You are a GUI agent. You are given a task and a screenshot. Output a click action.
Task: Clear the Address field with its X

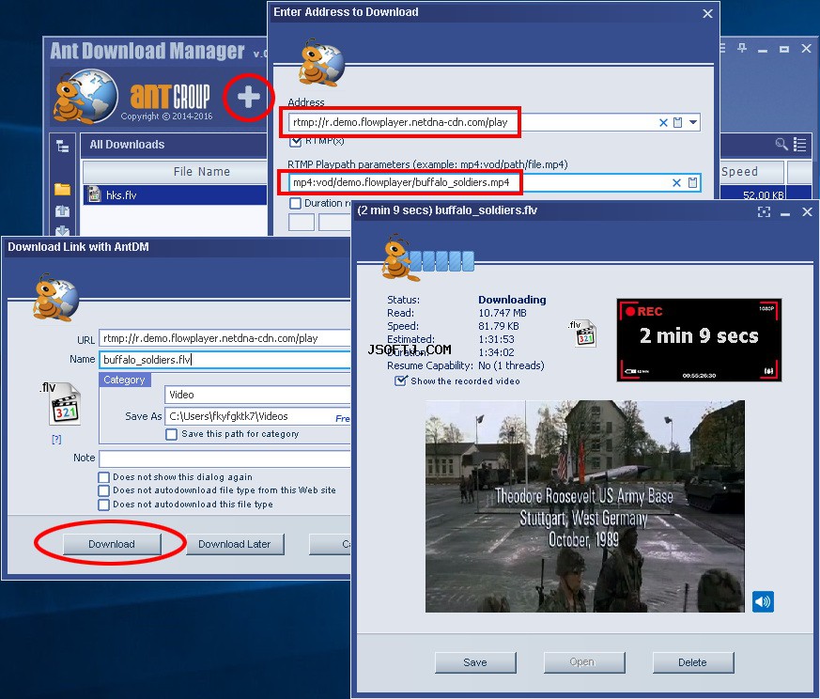[x=663, y=122]
